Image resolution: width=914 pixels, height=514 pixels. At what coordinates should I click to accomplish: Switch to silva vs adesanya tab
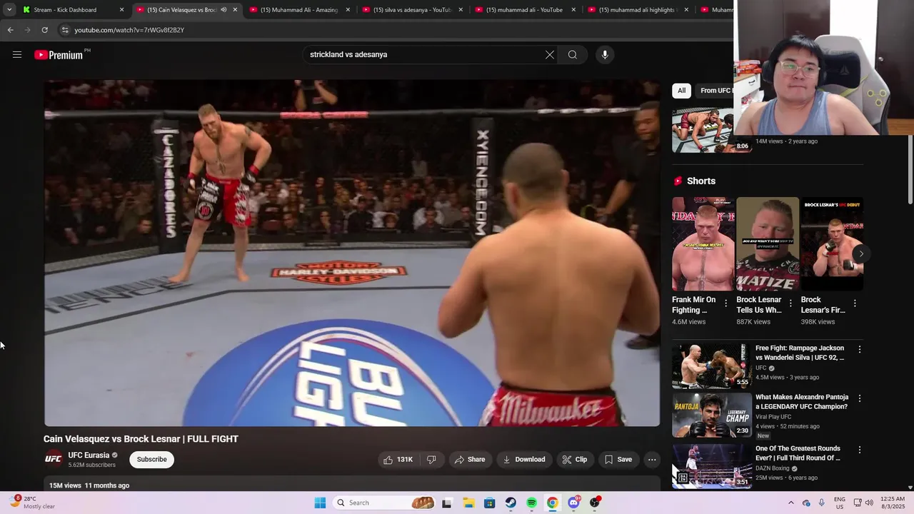click(x=413, y=10)
